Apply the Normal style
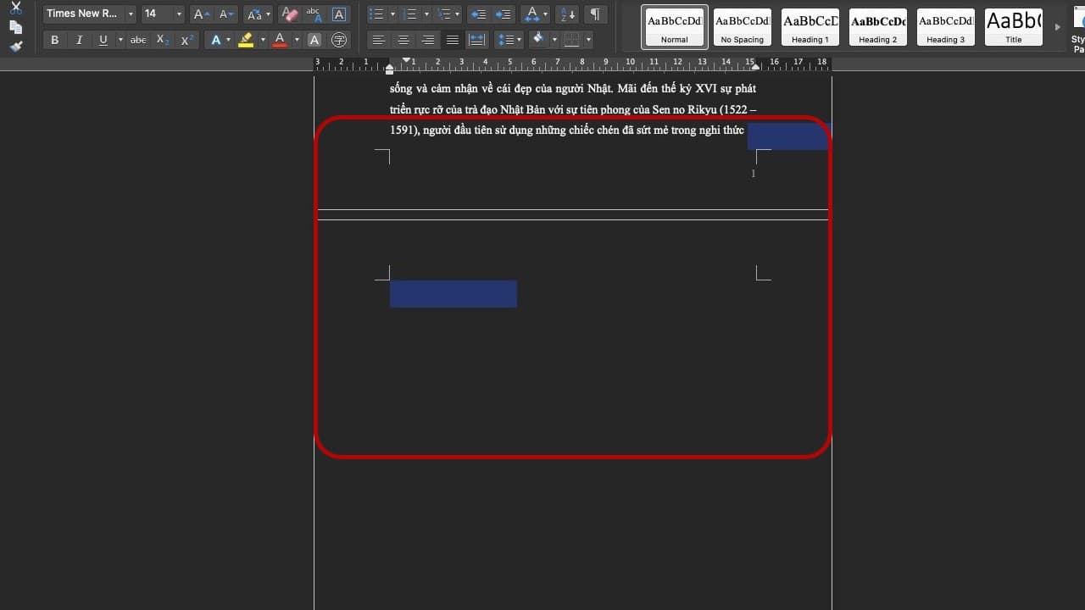 click(x=675, y=27)
